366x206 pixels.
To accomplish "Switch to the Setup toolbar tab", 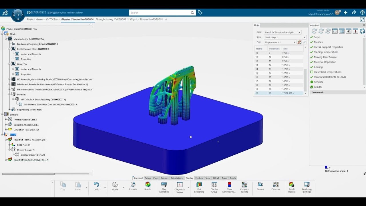I will pos(148,178).
